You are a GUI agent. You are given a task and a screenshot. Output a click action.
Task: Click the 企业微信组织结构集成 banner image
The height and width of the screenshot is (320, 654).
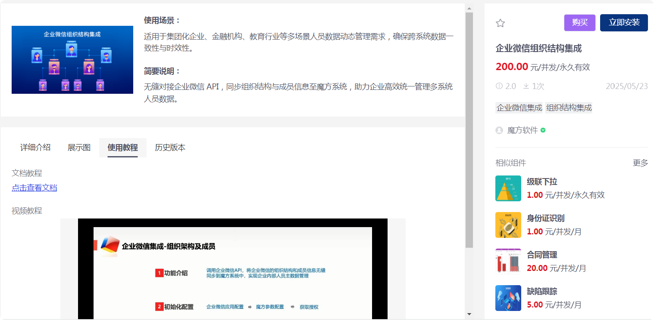point(72,60)
